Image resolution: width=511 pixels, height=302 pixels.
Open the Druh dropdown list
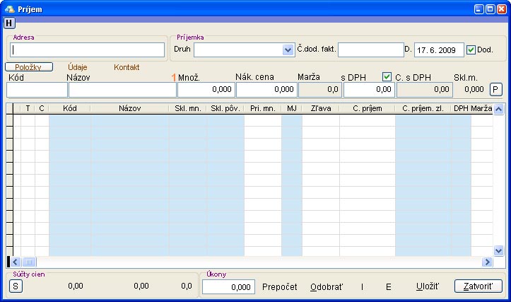click(x=288, y=50)
